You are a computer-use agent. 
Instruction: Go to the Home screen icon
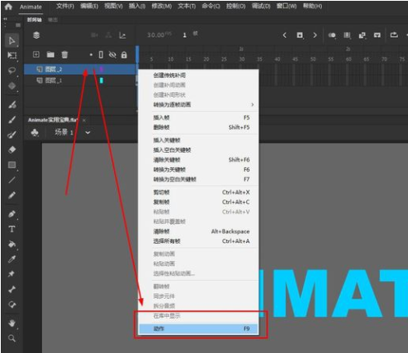tap(8, 7)
